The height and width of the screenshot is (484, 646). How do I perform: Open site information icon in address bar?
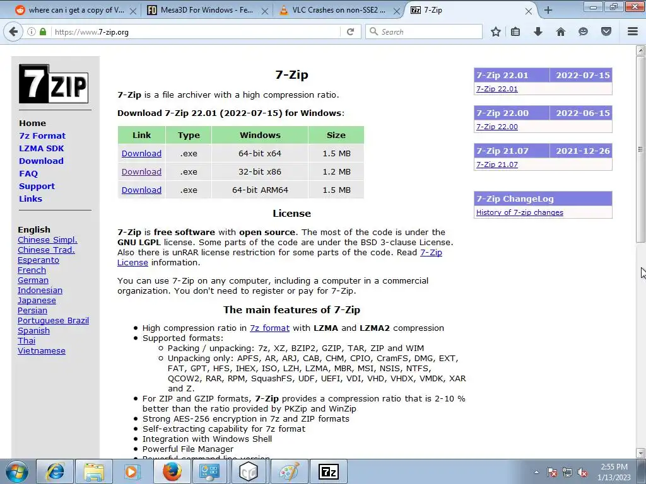point(32,32)
